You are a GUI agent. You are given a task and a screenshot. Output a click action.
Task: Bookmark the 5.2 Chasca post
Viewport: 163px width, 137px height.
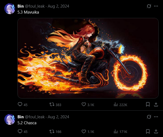[x=148, y=131]
